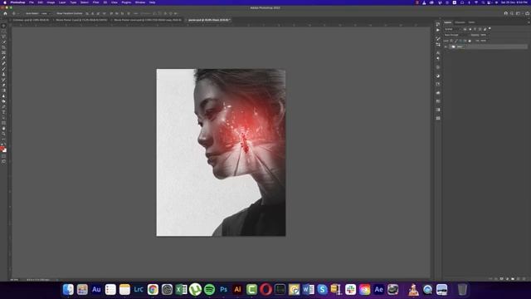Toggle lock image pixels brush icon
The image size is (531, 299).
455,41
